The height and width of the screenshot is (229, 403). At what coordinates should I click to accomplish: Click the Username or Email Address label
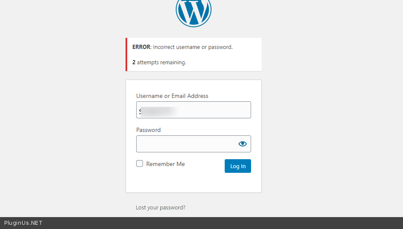tap(172, 96)
